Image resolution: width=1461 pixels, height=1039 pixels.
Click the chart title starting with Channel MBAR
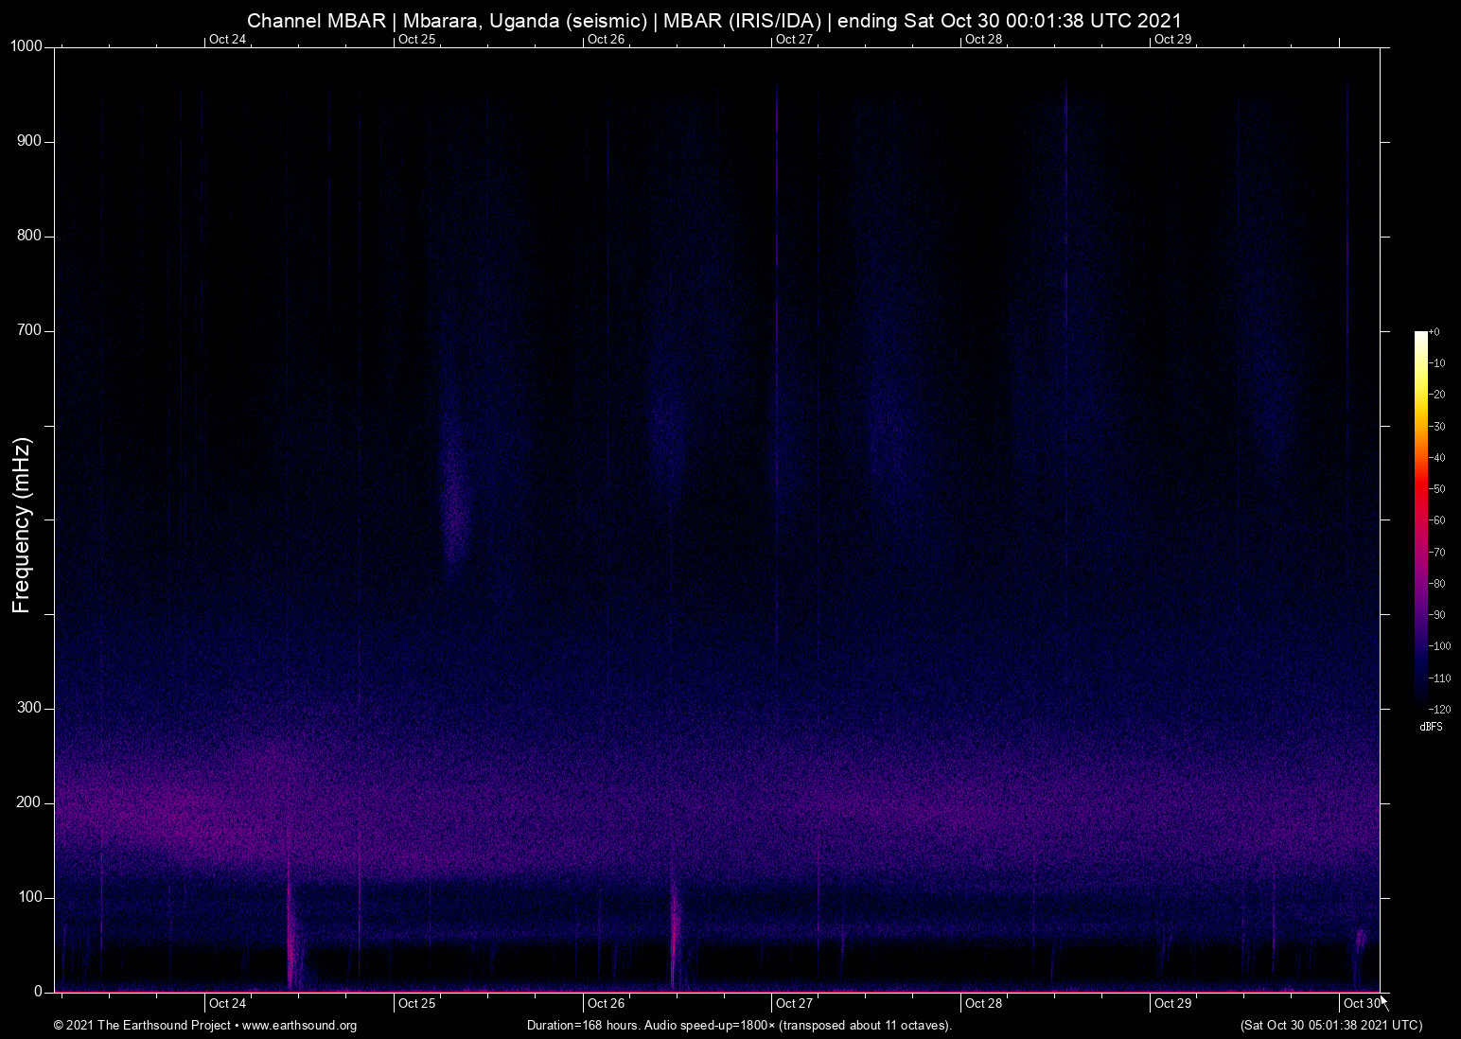714,21
